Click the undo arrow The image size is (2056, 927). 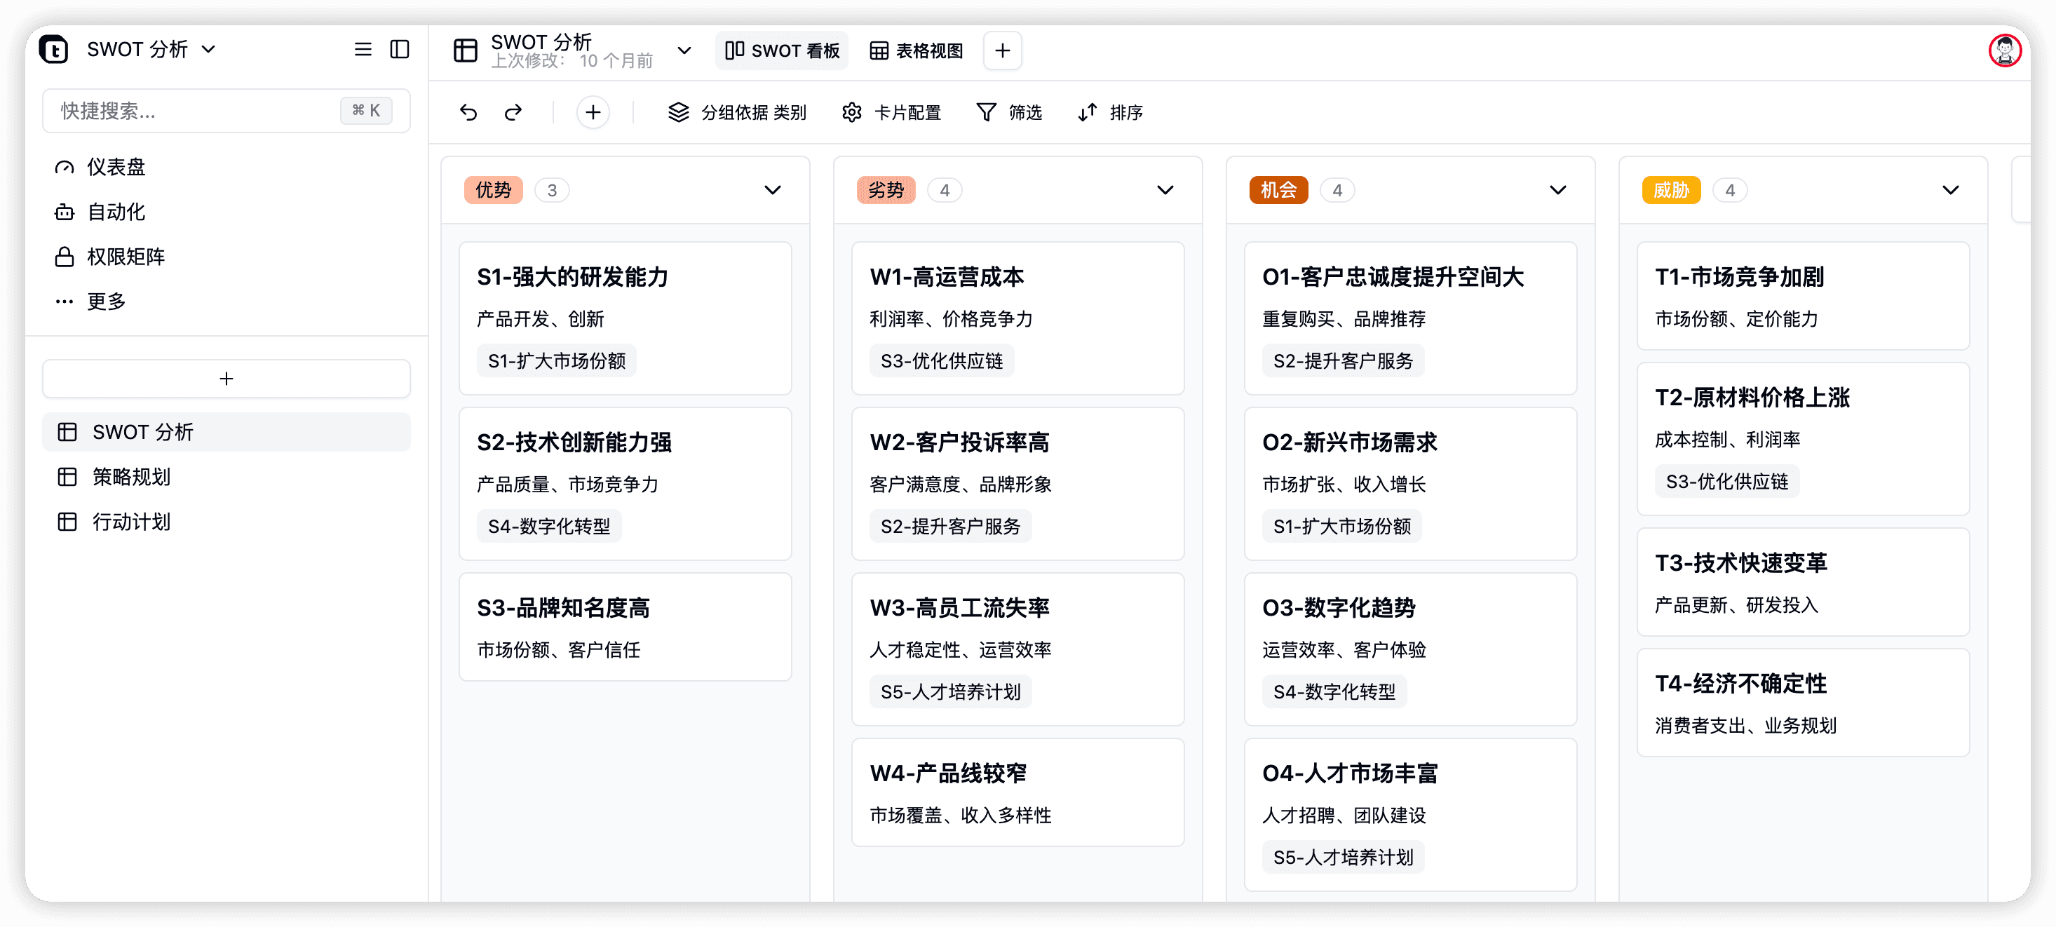coord(468,113)
